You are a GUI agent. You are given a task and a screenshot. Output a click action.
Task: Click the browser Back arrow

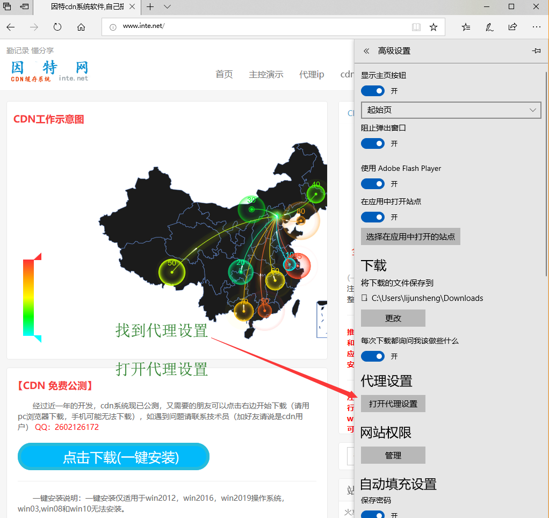pos(11,27)
